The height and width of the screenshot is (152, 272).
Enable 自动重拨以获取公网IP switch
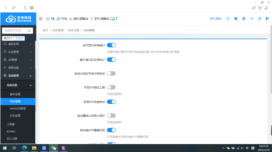tap(111, 116)
